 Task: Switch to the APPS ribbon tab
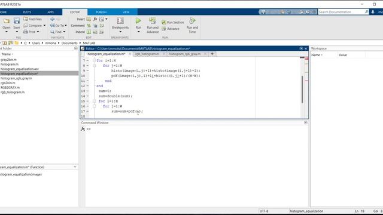(50, 12)
